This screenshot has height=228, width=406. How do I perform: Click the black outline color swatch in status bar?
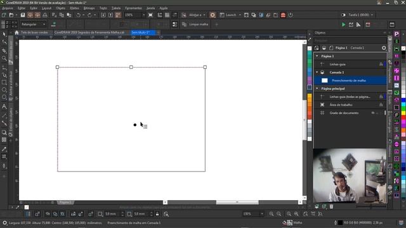[340, 222]
